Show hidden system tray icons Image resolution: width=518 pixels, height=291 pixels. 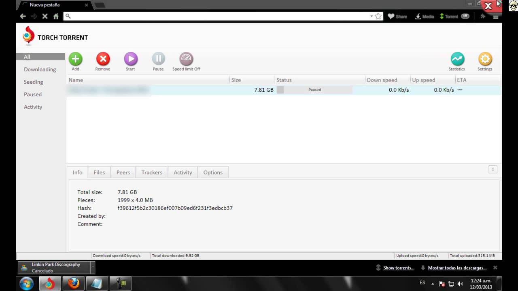[433, 283]
